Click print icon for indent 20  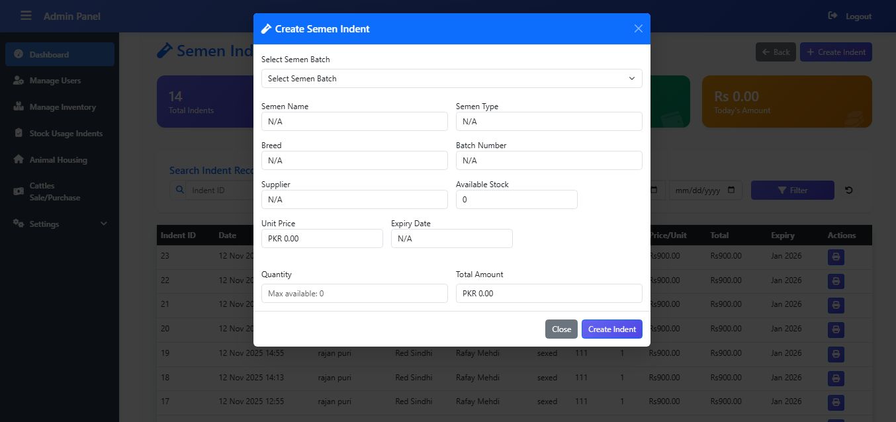[x=836, y=329]
